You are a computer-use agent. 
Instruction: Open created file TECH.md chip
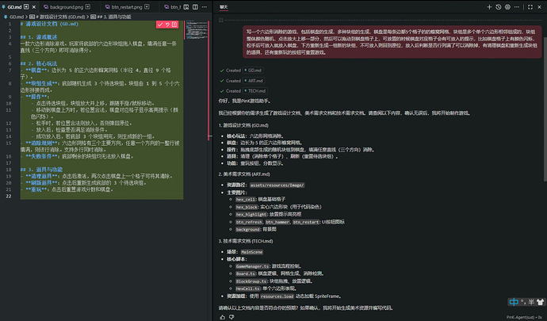coord(255,90)
